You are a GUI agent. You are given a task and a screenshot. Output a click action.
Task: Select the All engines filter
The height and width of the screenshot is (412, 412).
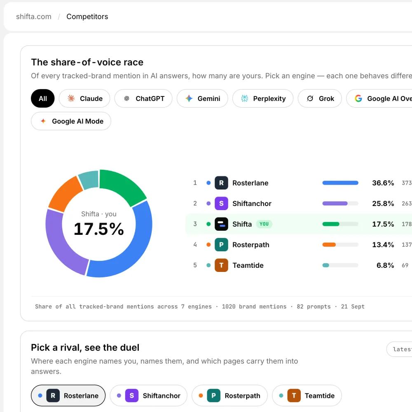point(42,98)
